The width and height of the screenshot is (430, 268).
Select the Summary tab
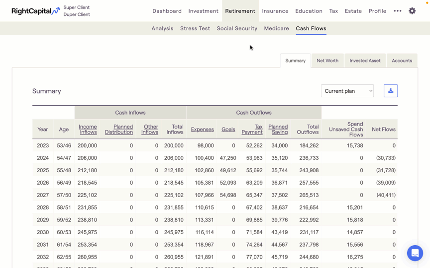pos(295,61)
